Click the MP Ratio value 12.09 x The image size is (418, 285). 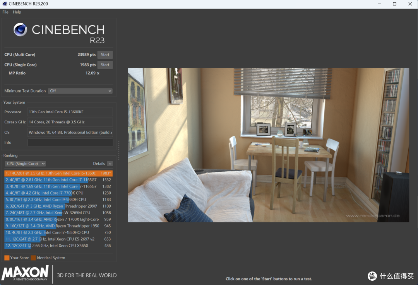click(x=92, y=73)
